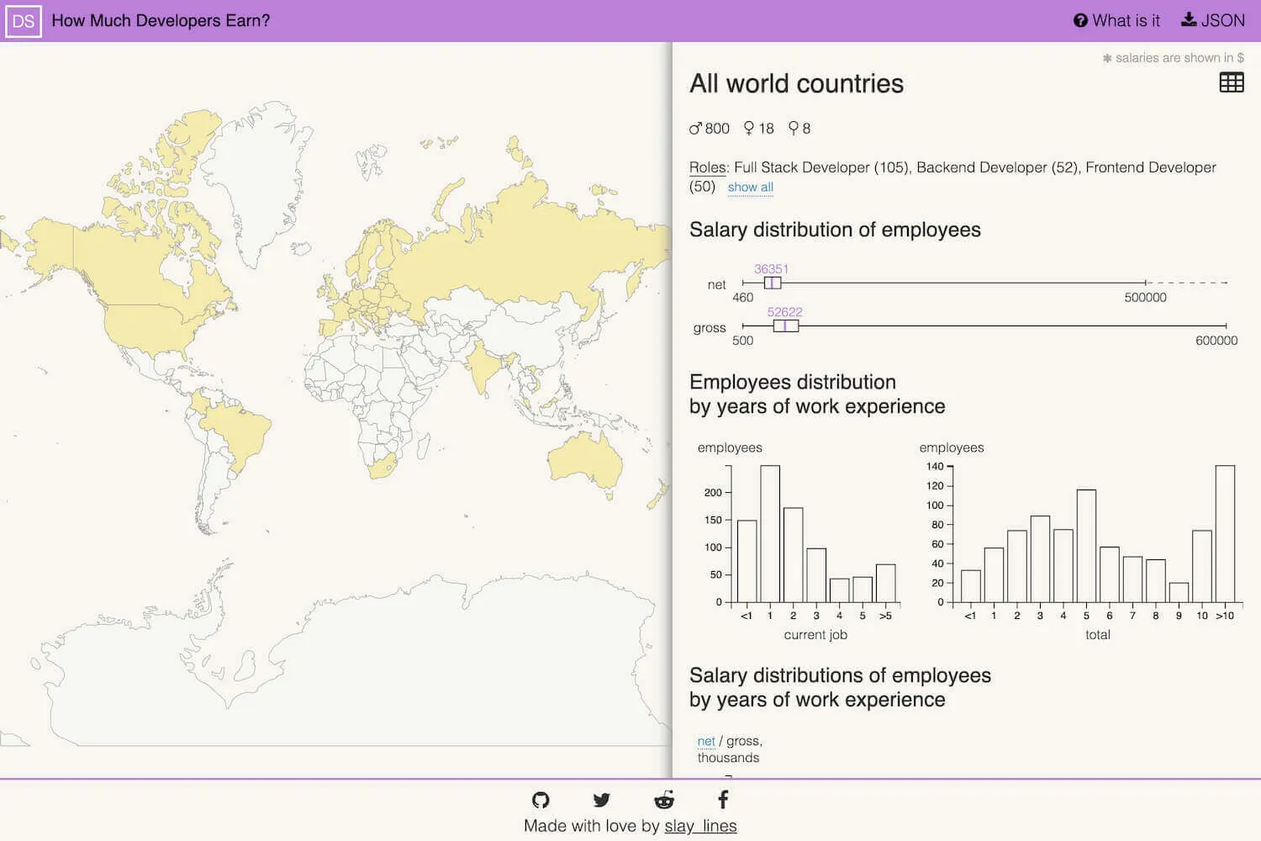Switch salary chart to net

(705, 741)
